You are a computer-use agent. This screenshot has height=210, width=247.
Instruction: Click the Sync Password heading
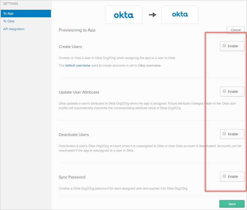tap(72, 177)
